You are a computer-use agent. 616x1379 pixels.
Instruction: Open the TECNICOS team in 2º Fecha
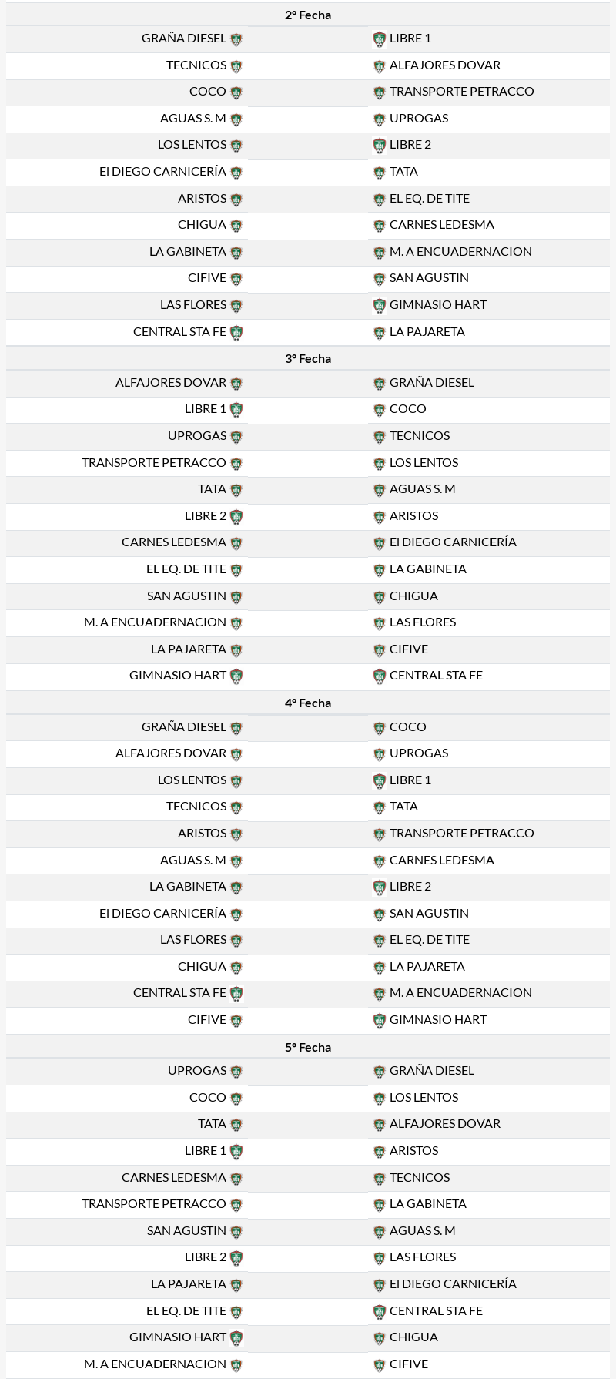pos(196,65)
